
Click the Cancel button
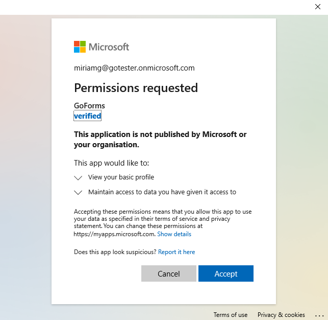click(169, 273)
